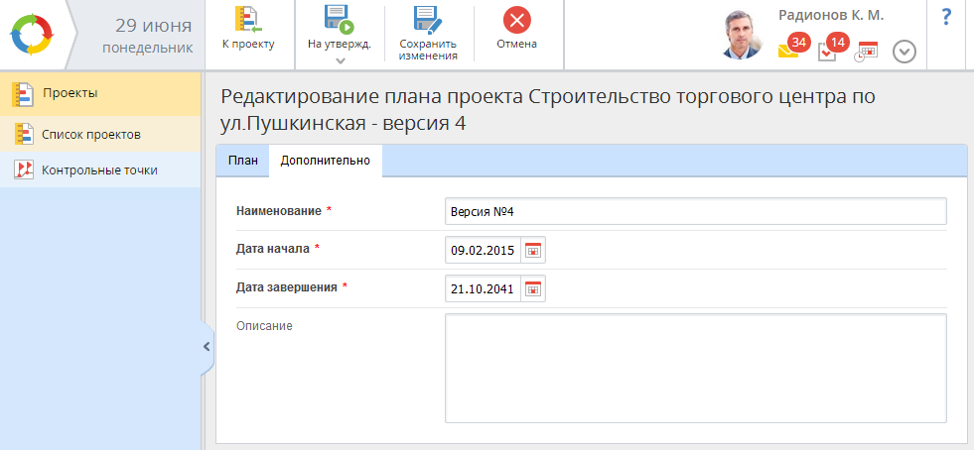Open 'Список проектов' in the sidebar

point(90,134)
